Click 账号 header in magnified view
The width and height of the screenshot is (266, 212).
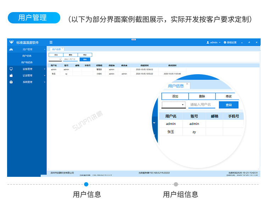coord(194,116)
